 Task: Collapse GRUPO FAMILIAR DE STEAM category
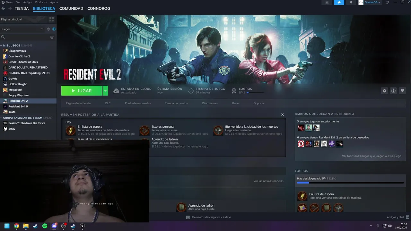point(2,118)
